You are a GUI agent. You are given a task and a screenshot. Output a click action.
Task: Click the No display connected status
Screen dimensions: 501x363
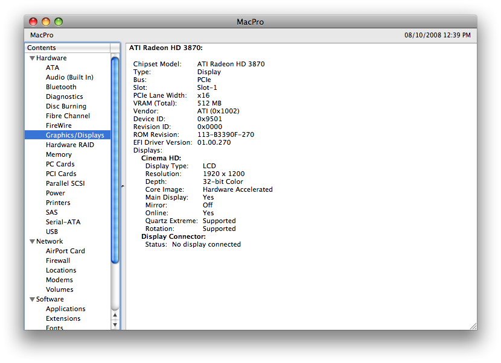206,245
